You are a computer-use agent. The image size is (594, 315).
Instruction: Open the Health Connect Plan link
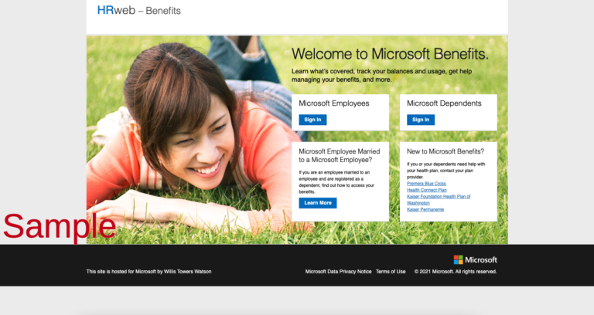(427, 190)
